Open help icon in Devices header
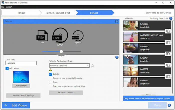The width and height of the screenshot is (175, 110). pos(117,22)
